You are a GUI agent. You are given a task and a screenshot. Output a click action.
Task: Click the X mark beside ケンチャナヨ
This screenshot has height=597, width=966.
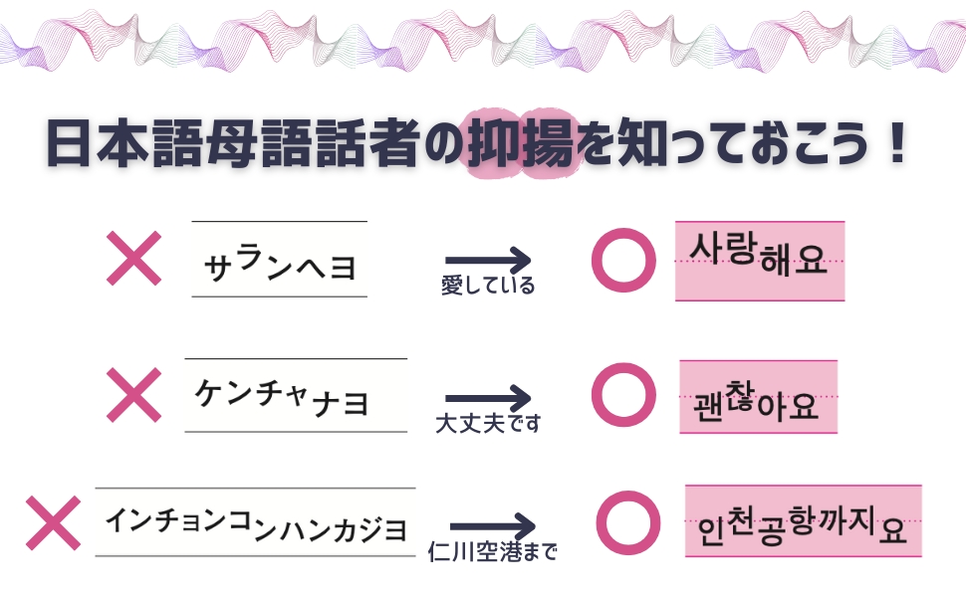[133, 395]
